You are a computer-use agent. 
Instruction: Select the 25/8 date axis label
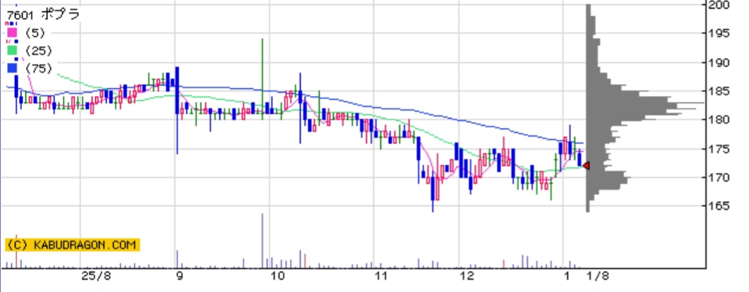click(96, 276)
